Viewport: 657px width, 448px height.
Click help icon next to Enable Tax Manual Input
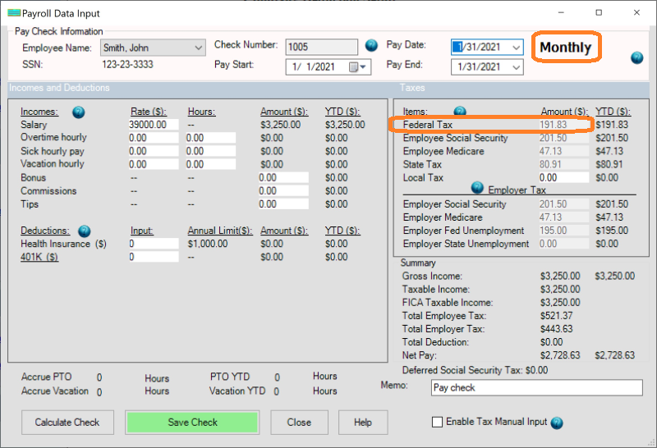(557, 423)
